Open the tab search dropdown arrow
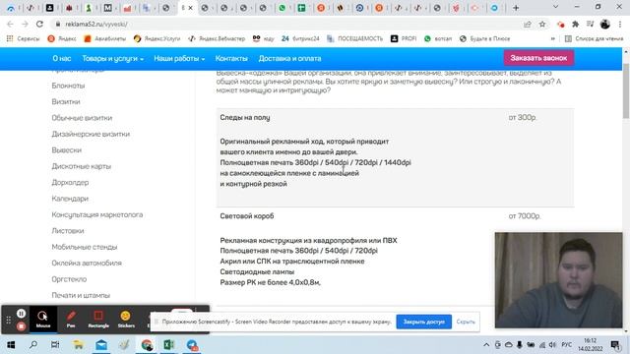This screenshot has height=354, width=630. point(555,7)
